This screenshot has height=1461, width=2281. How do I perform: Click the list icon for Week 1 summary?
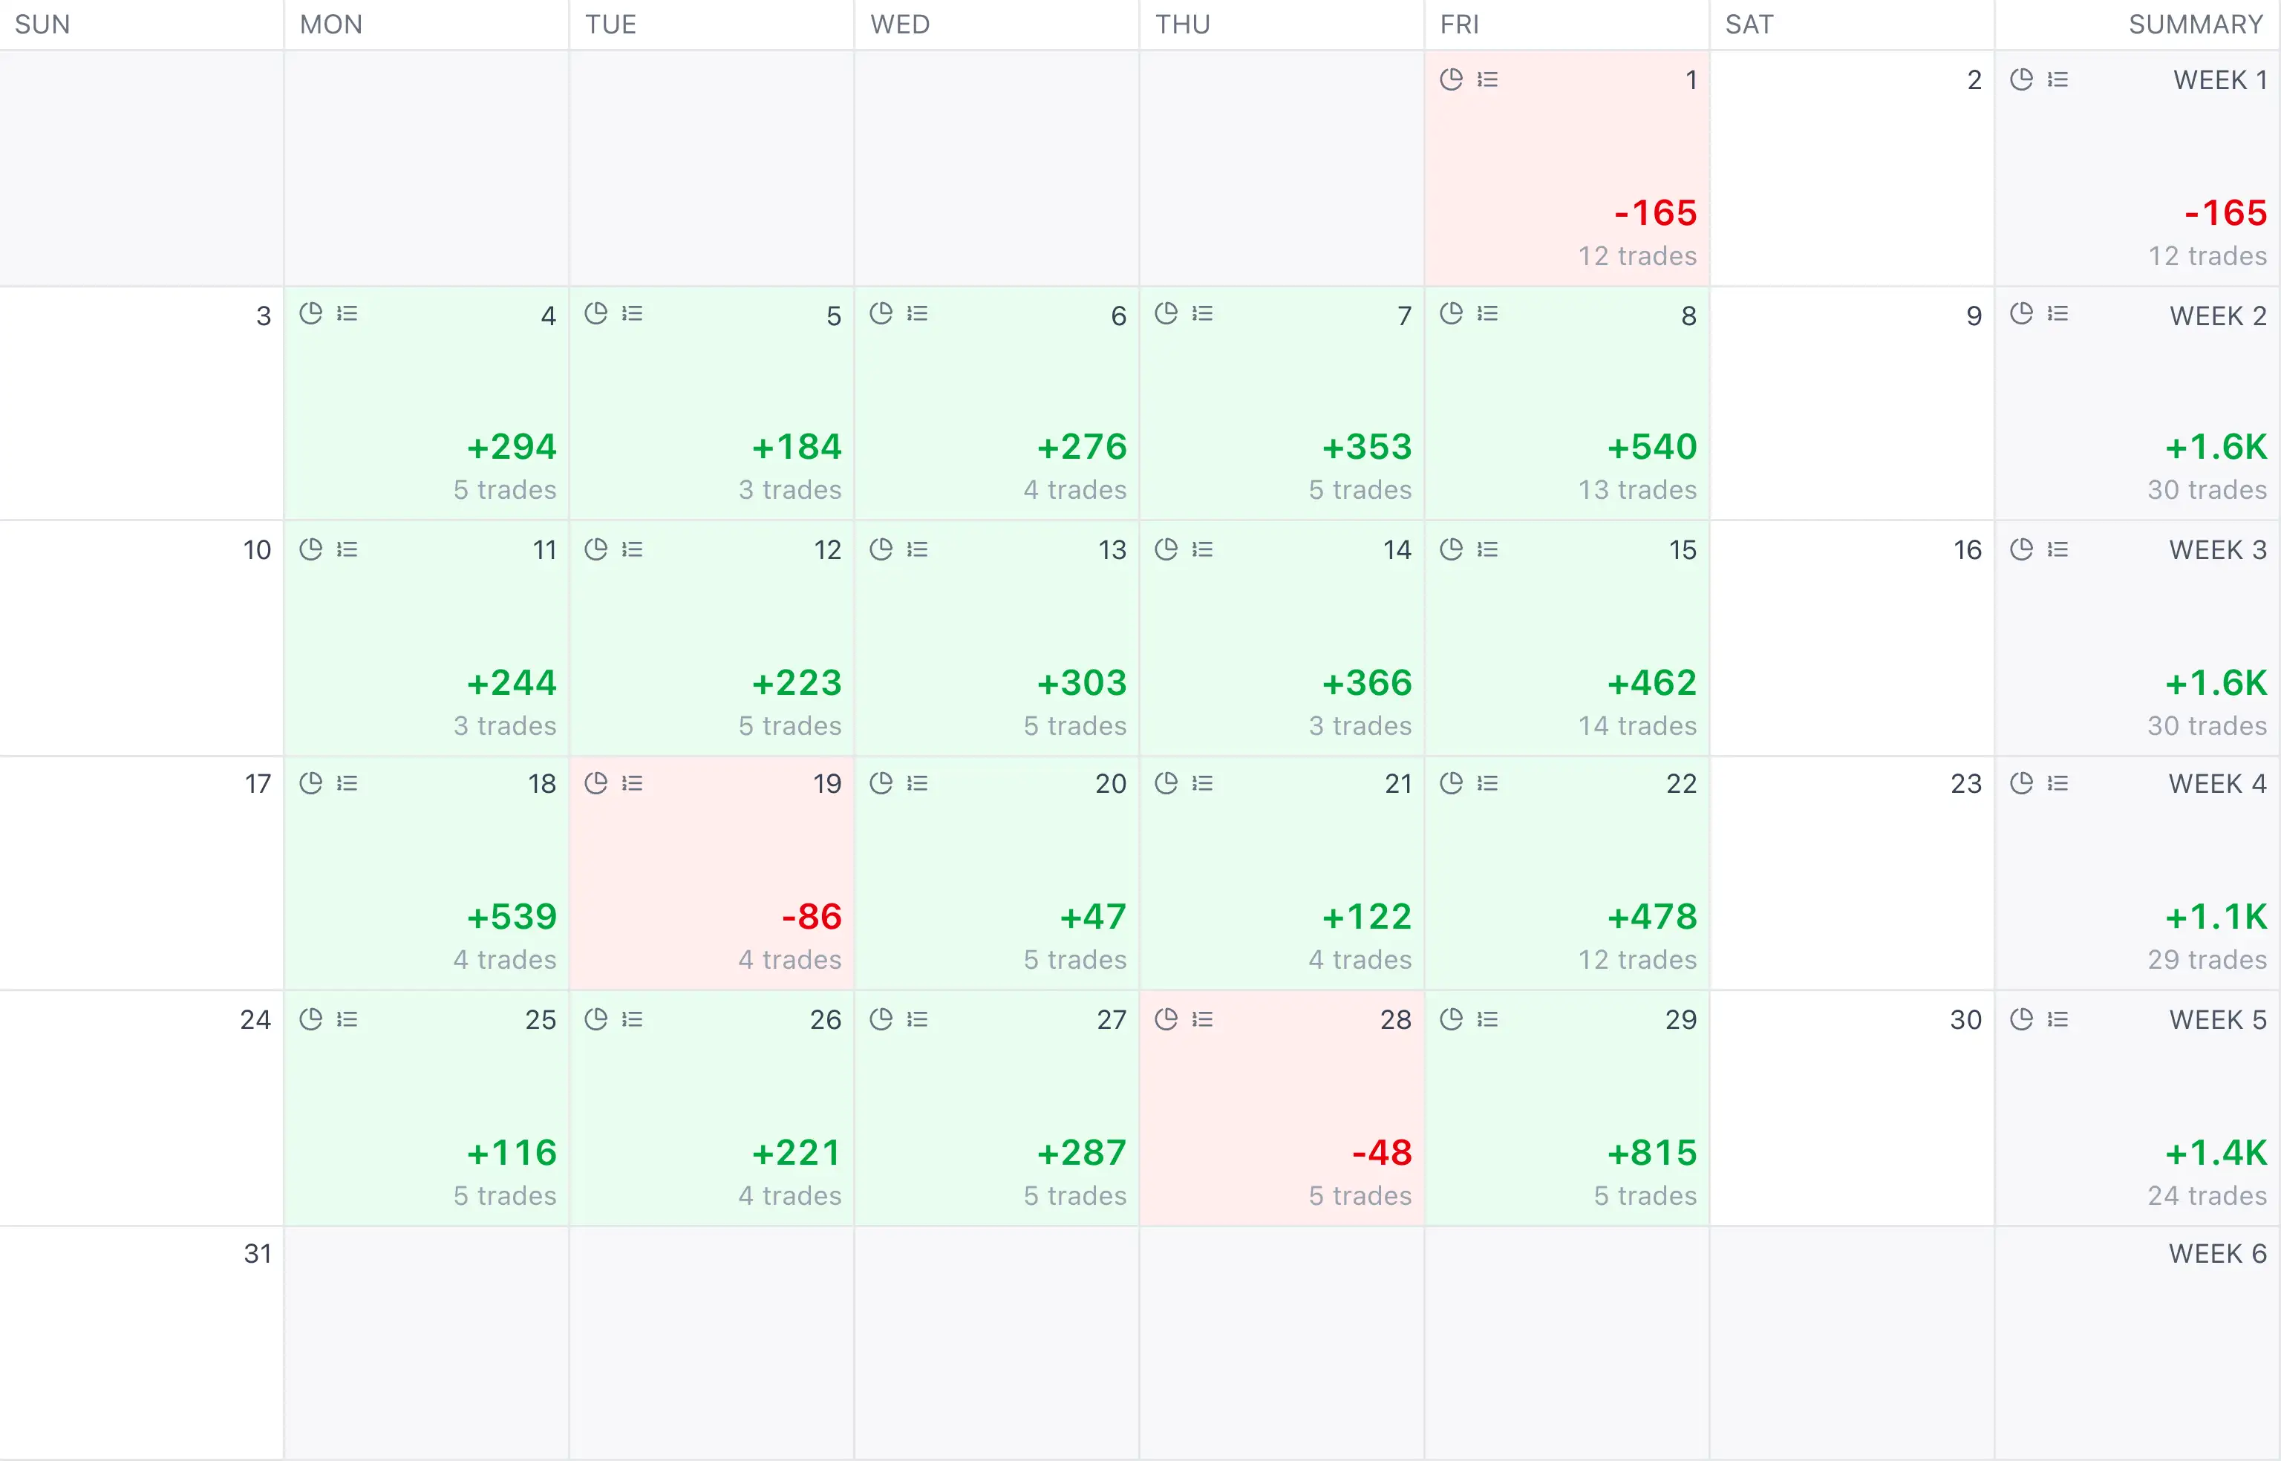2057,79
